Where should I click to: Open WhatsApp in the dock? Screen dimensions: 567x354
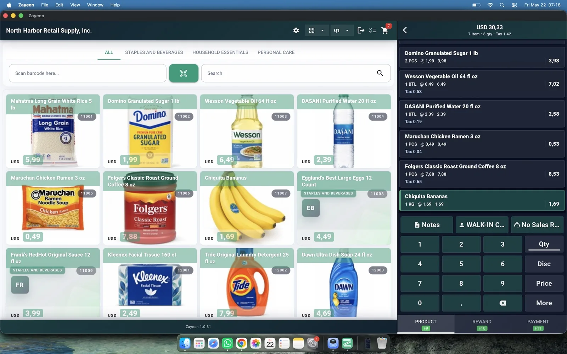[228, 343]
